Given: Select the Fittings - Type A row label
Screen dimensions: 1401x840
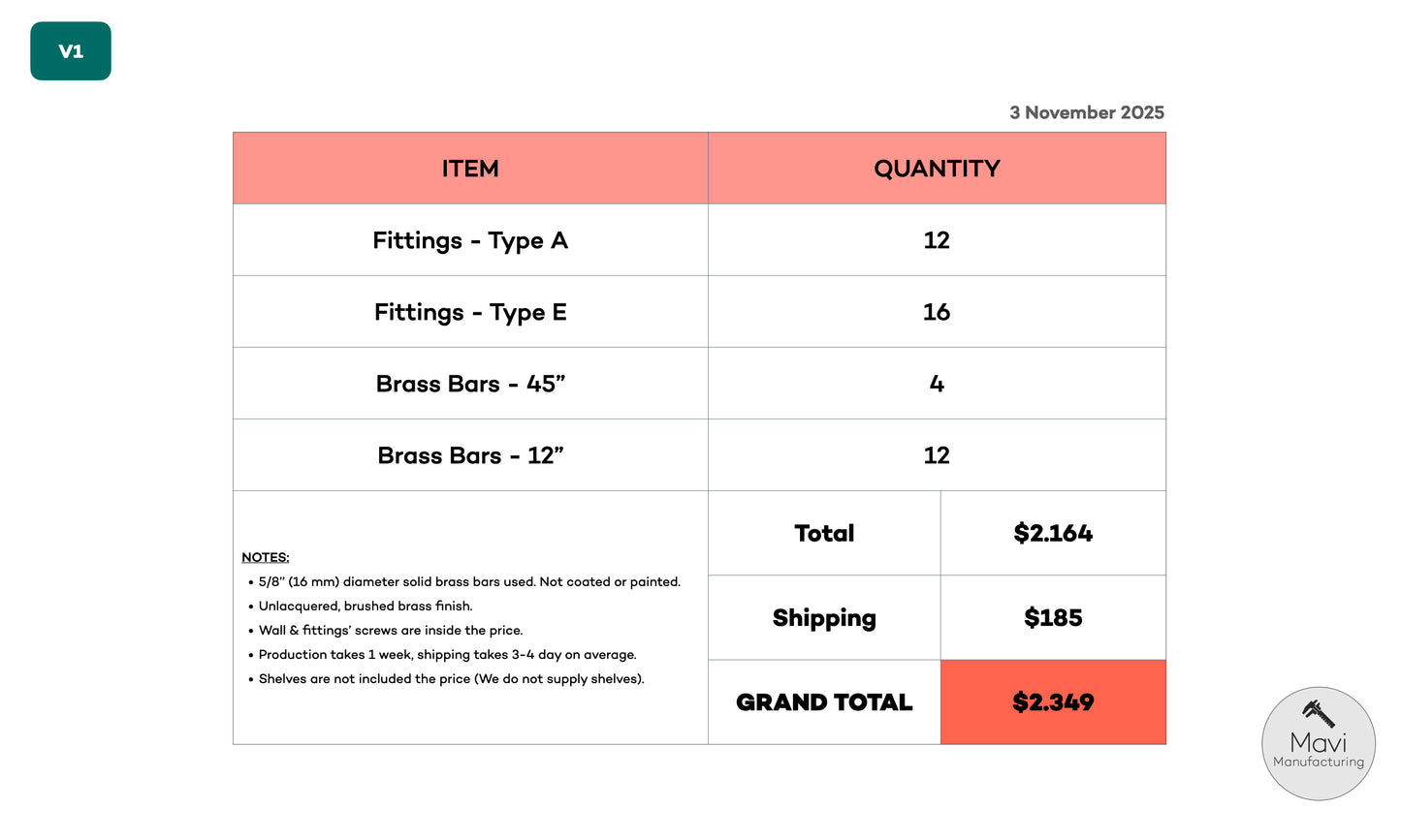Looking at the screenshot, I should pos(470,240).
